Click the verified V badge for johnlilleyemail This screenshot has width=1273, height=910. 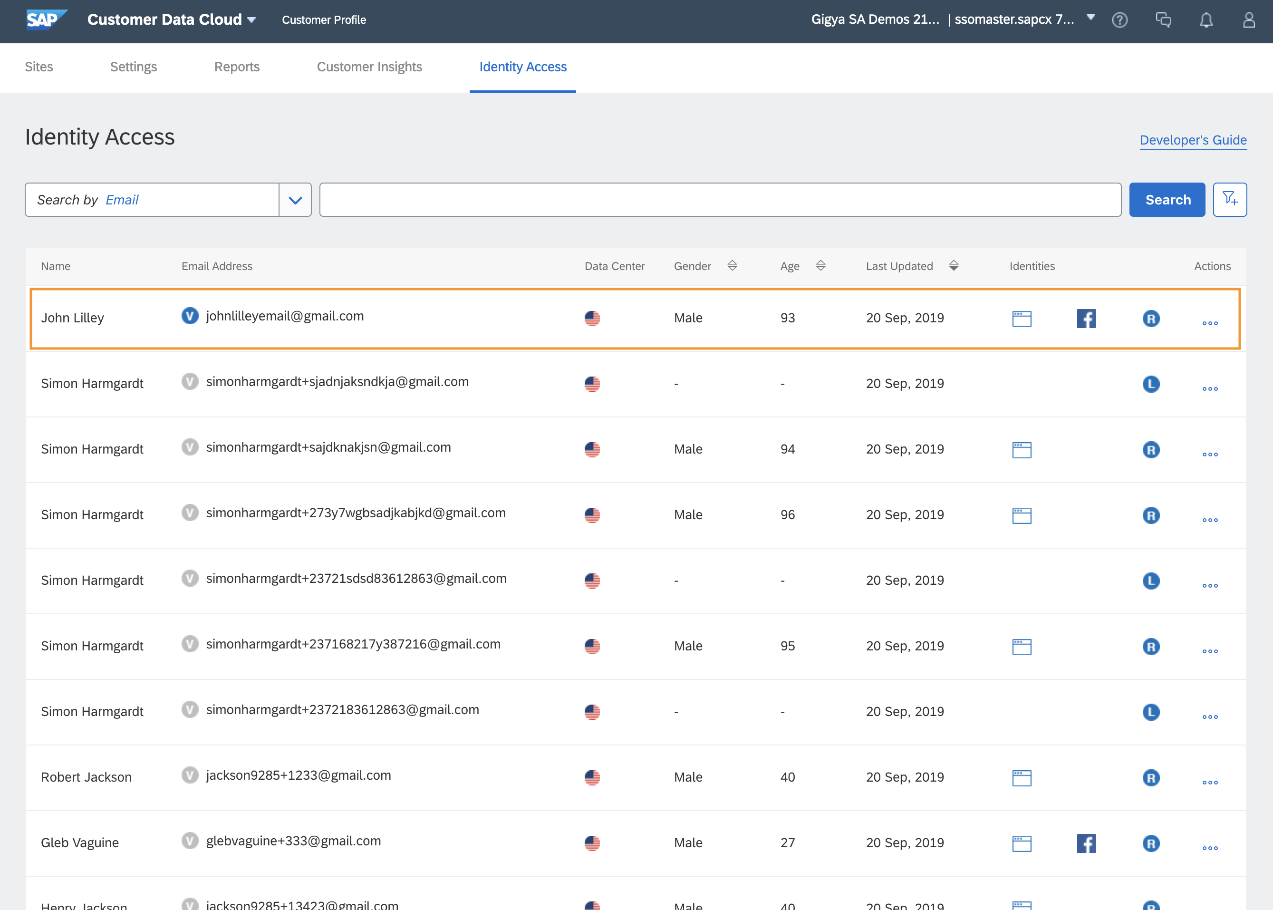click(190, 316)
